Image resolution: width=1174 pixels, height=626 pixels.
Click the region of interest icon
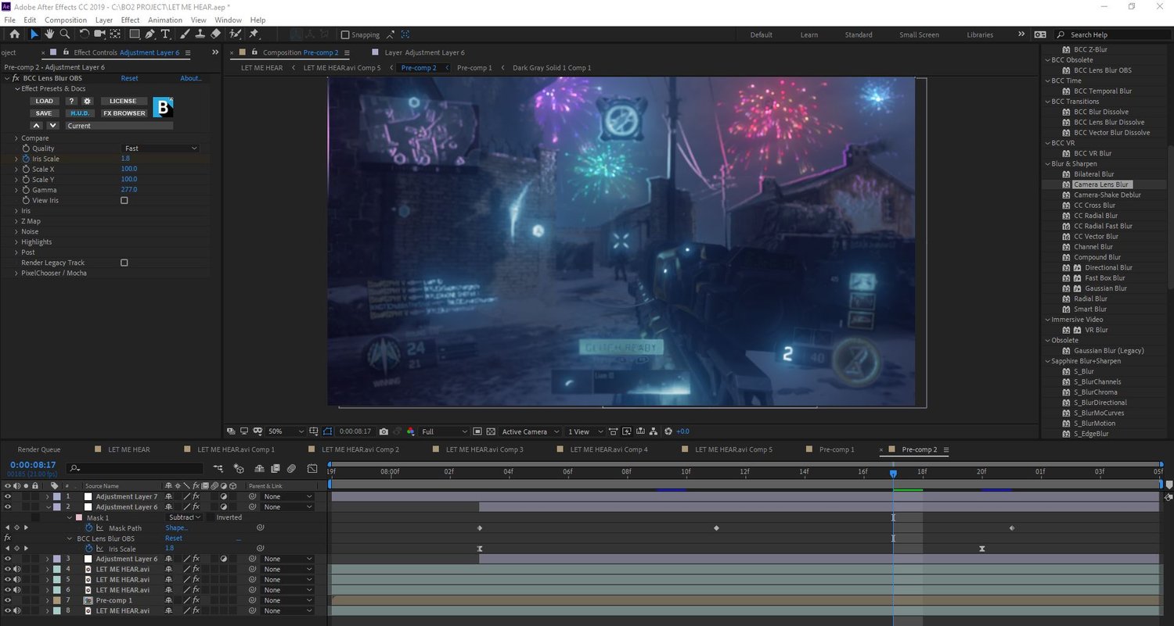[477, 431]
